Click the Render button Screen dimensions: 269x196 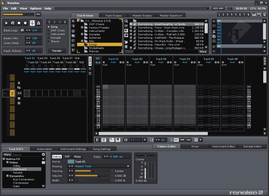tap(57, 51)
